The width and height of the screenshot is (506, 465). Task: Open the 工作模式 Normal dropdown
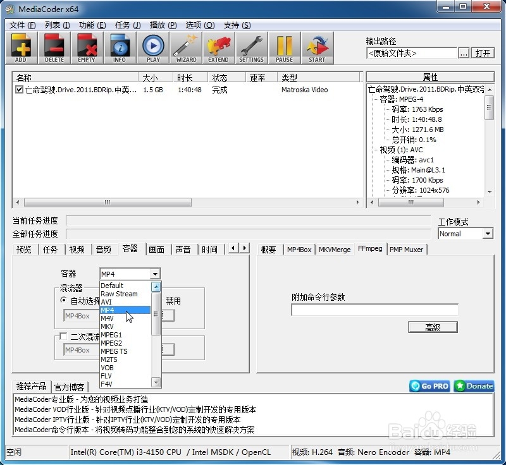tap(488, 233)
